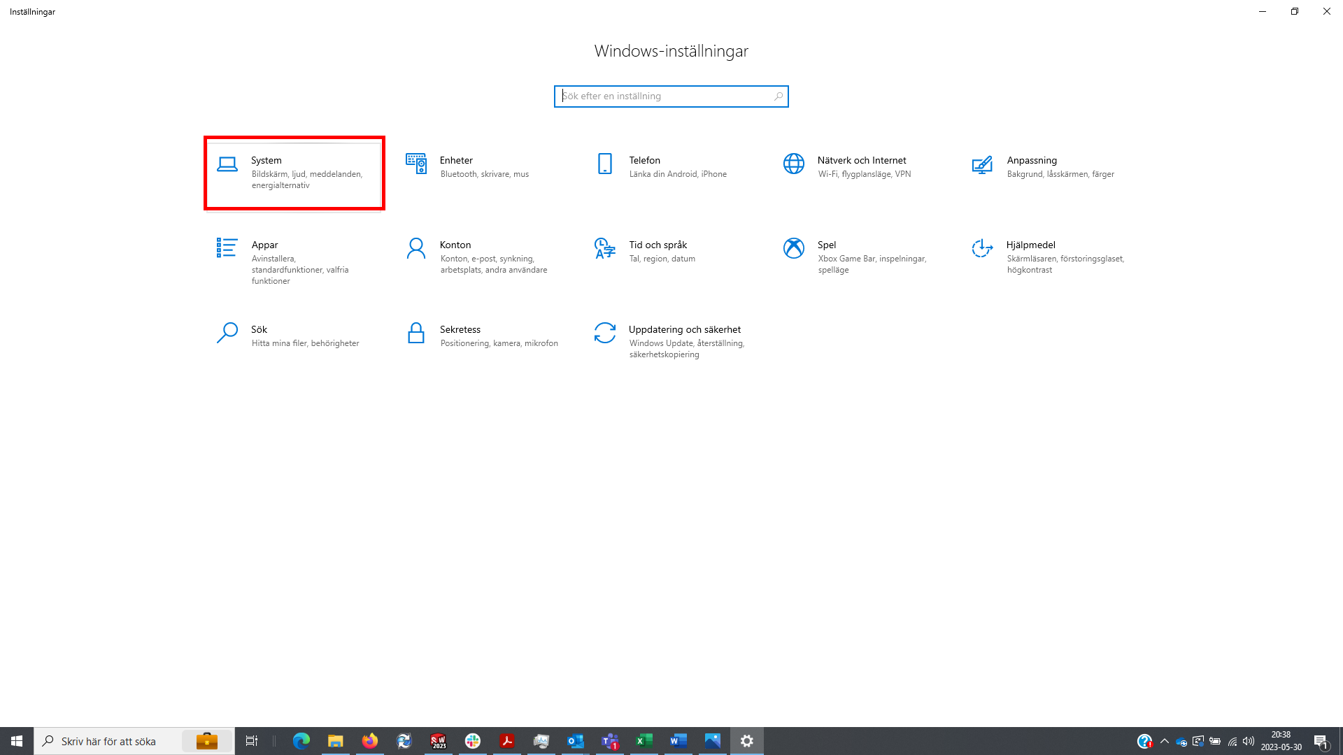Expand hidden system tray icons chevron
1343x755 pixels.
[1165, 741]
